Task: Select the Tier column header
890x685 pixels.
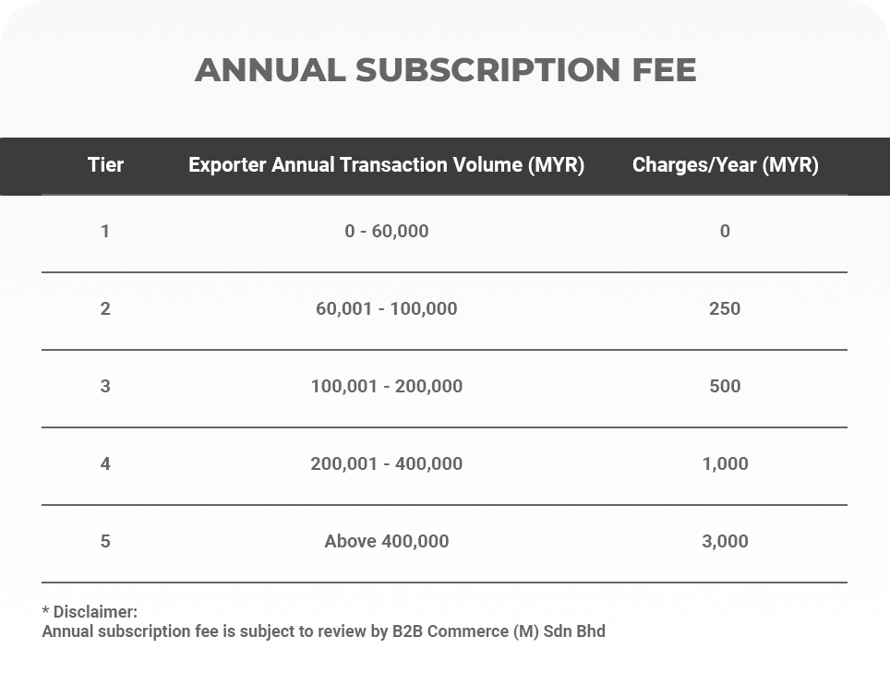Action: 105,165
